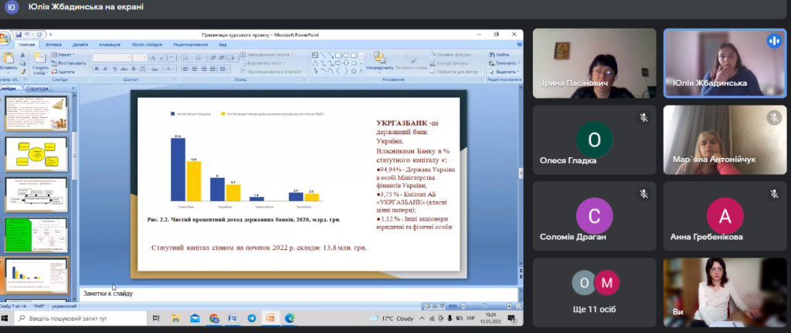Toggle Bold formatting button
791x333 pixels.
click(x=97, y=69)
